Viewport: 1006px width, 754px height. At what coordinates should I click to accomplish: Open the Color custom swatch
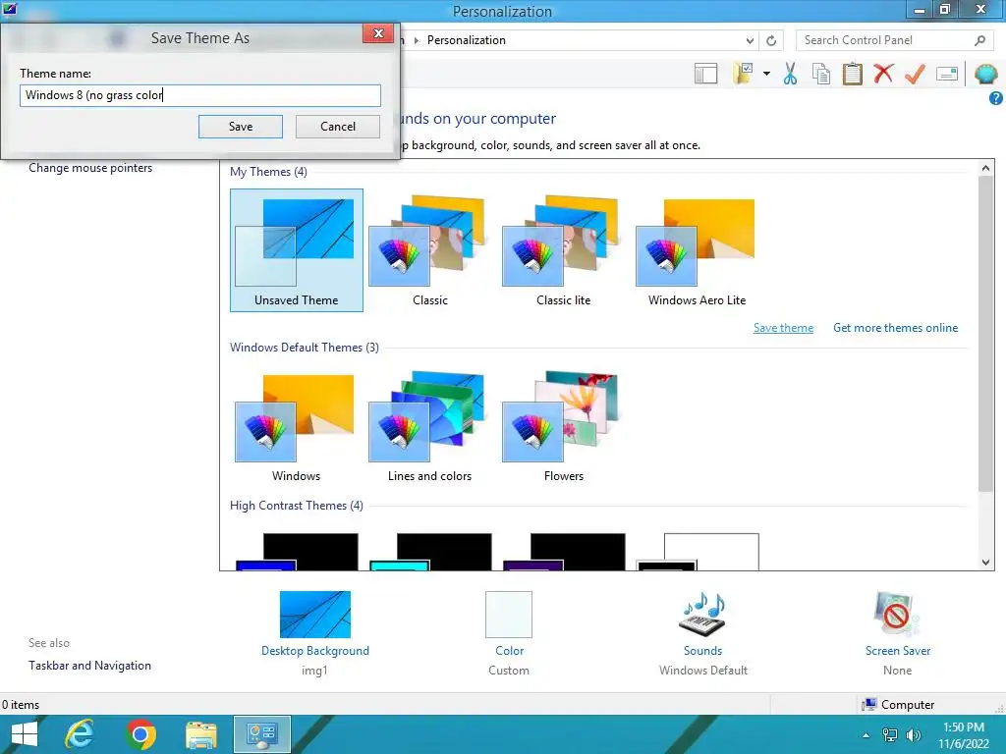[x=509, y=615]
